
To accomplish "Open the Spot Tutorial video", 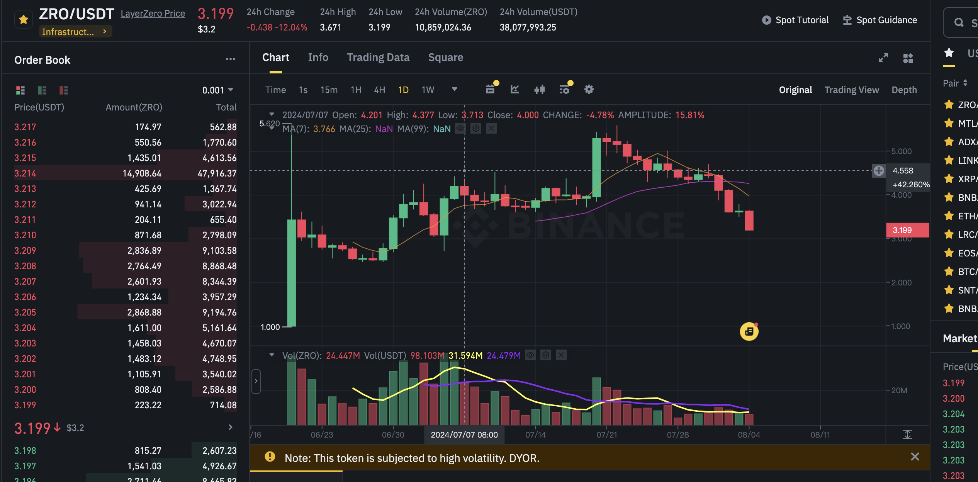I will pyautogui.click(x=795, y=20).
